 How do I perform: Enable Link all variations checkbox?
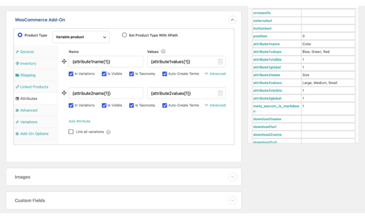pyautogui.click(x=71, y=132)
